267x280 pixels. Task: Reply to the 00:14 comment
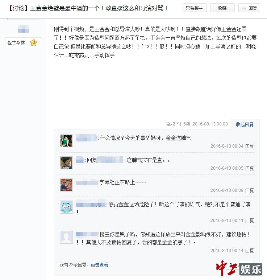click(250, 251)
